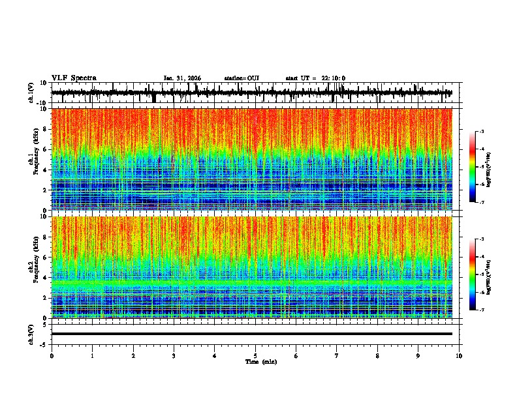Click the "Jan. 31, 2026" date label
The height and width of the screenshot is (399, 517).
click(x=182, y=78)
